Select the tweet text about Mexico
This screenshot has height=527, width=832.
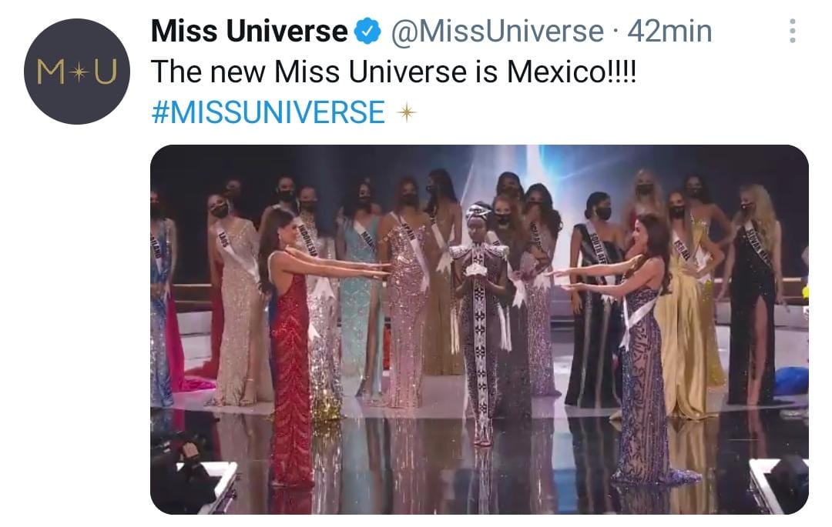pos(393,71)
